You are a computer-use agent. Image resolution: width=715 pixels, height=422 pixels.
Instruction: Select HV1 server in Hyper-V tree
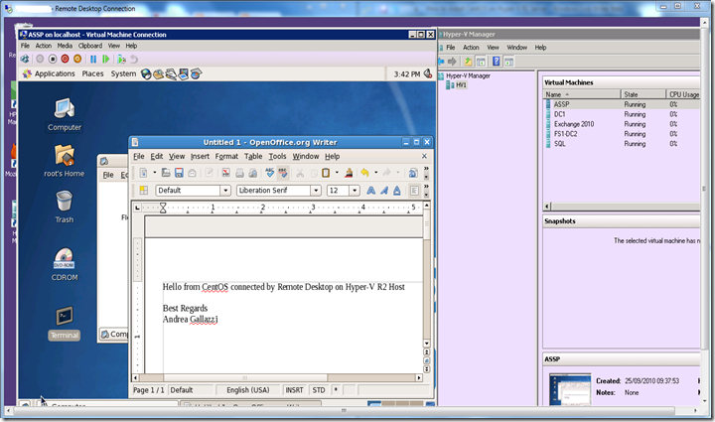[x=461, y=84]
